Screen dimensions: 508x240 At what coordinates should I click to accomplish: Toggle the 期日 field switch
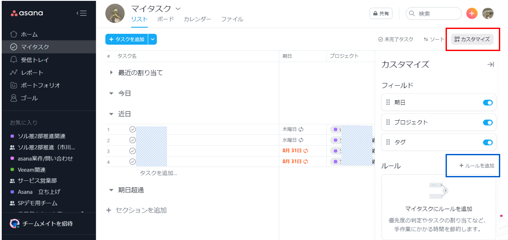[488, 103]
